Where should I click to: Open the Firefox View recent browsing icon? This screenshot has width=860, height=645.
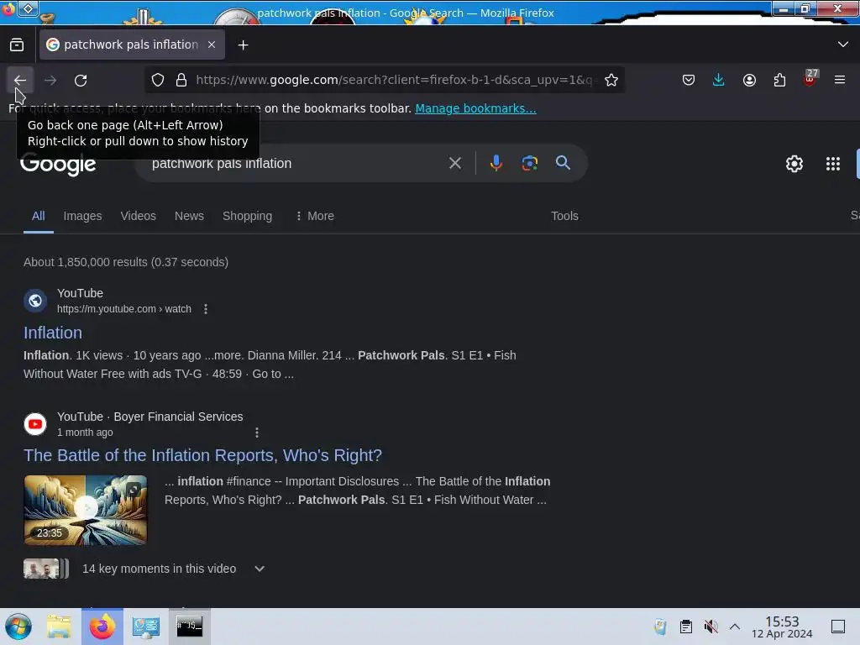coord(17,45)
